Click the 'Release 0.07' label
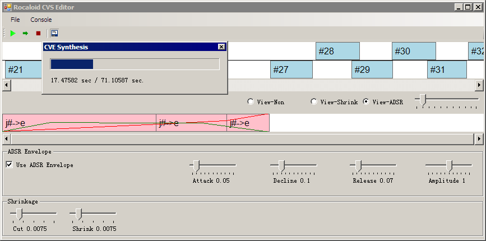 (x=373, y=180)
